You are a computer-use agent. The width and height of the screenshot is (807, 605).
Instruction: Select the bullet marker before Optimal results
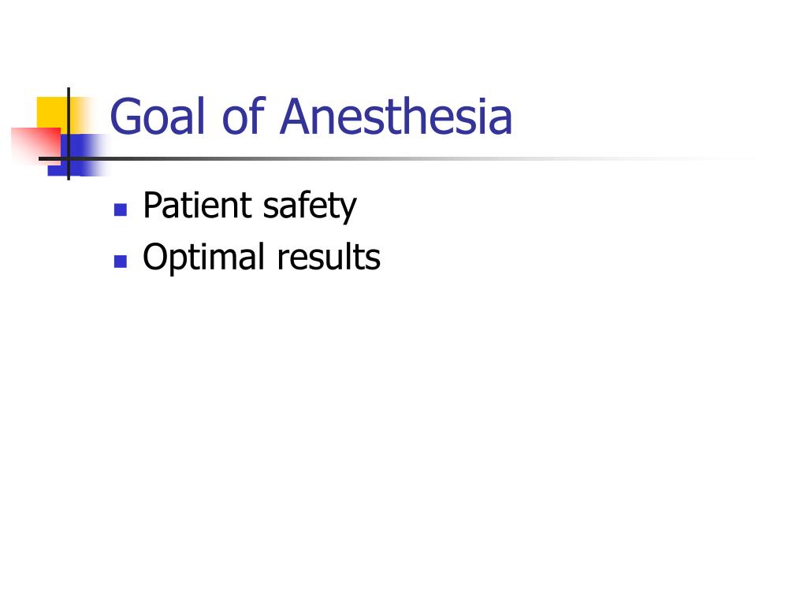tap(121, 262)
